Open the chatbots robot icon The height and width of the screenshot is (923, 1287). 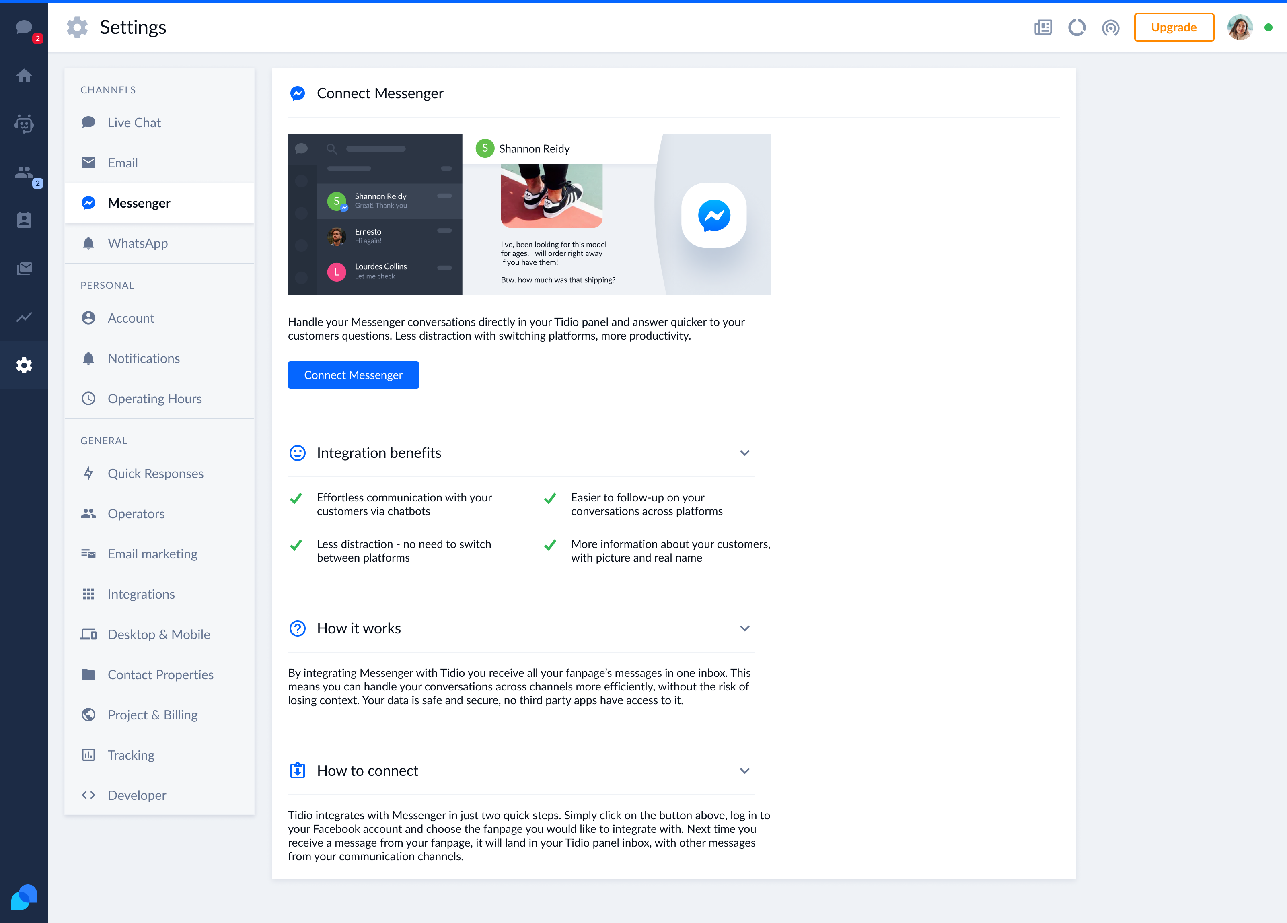tap(24, 124)
